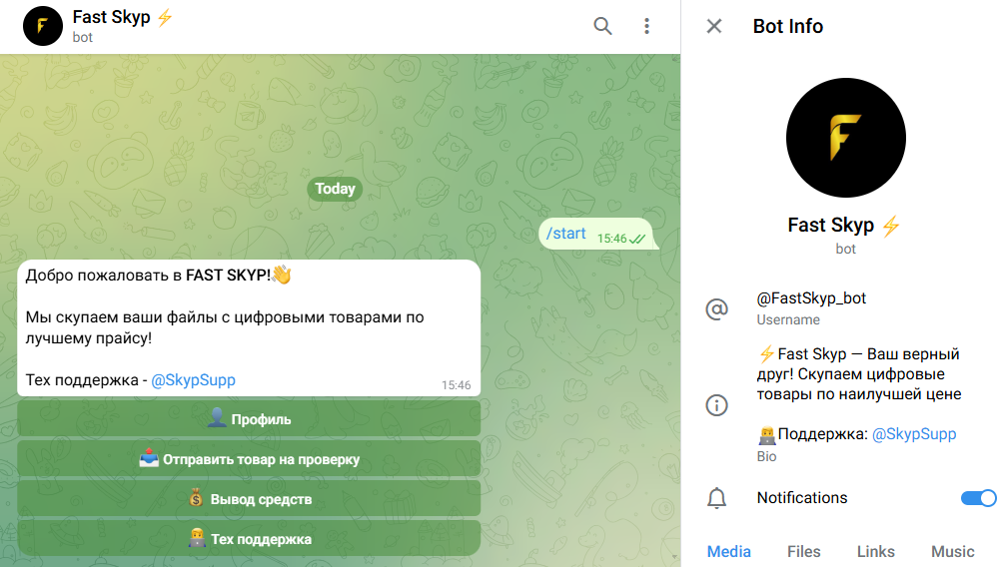Close the Bot Info panel
Image resolution: width=1004 pixels, height=567 pixels.
tap(714, 26)
